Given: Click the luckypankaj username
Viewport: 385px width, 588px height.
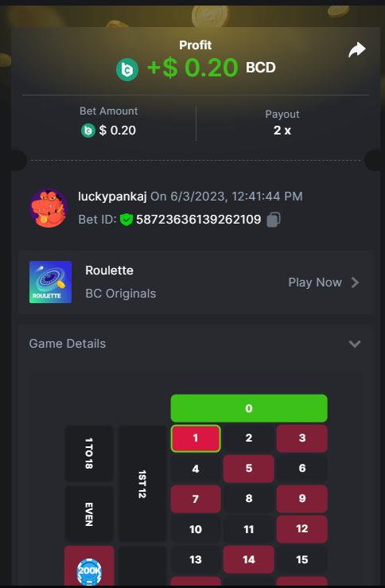Looking at the screenshot, I should (112, 196).
